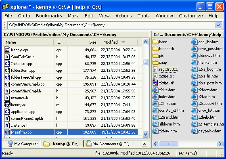Click the bann folder icon
This screenshot has height=159, width=226.
pos(155,42)
